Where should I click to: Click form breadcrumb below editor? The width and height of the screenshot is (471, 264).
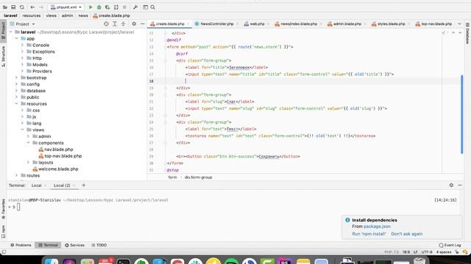click(172, 177)
